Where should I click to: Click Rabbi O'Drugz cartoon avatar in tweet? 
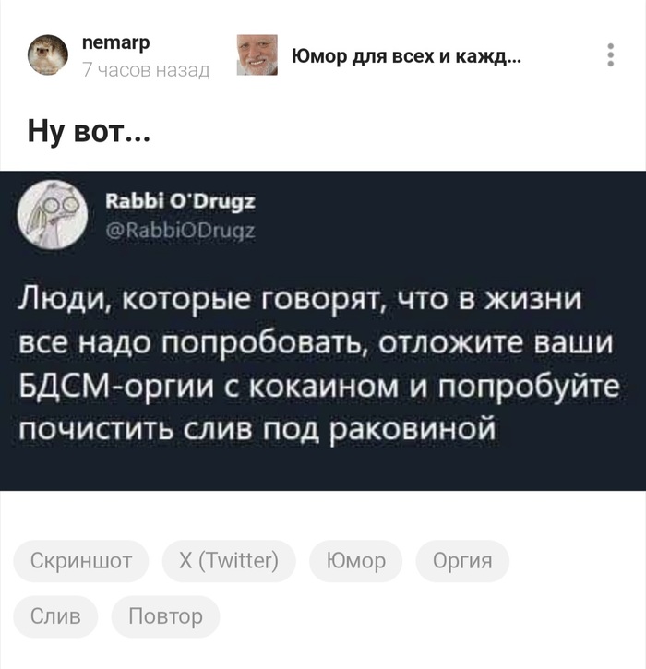point(53,214)
